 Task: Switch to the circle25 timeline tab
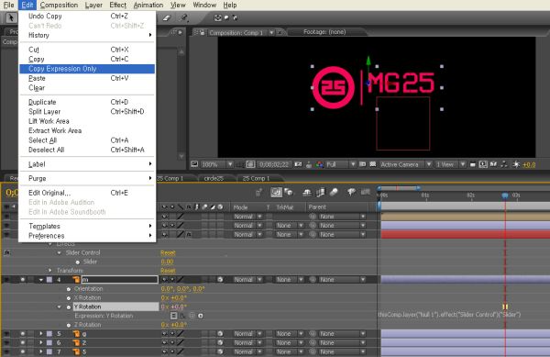[x=214, y=178]
